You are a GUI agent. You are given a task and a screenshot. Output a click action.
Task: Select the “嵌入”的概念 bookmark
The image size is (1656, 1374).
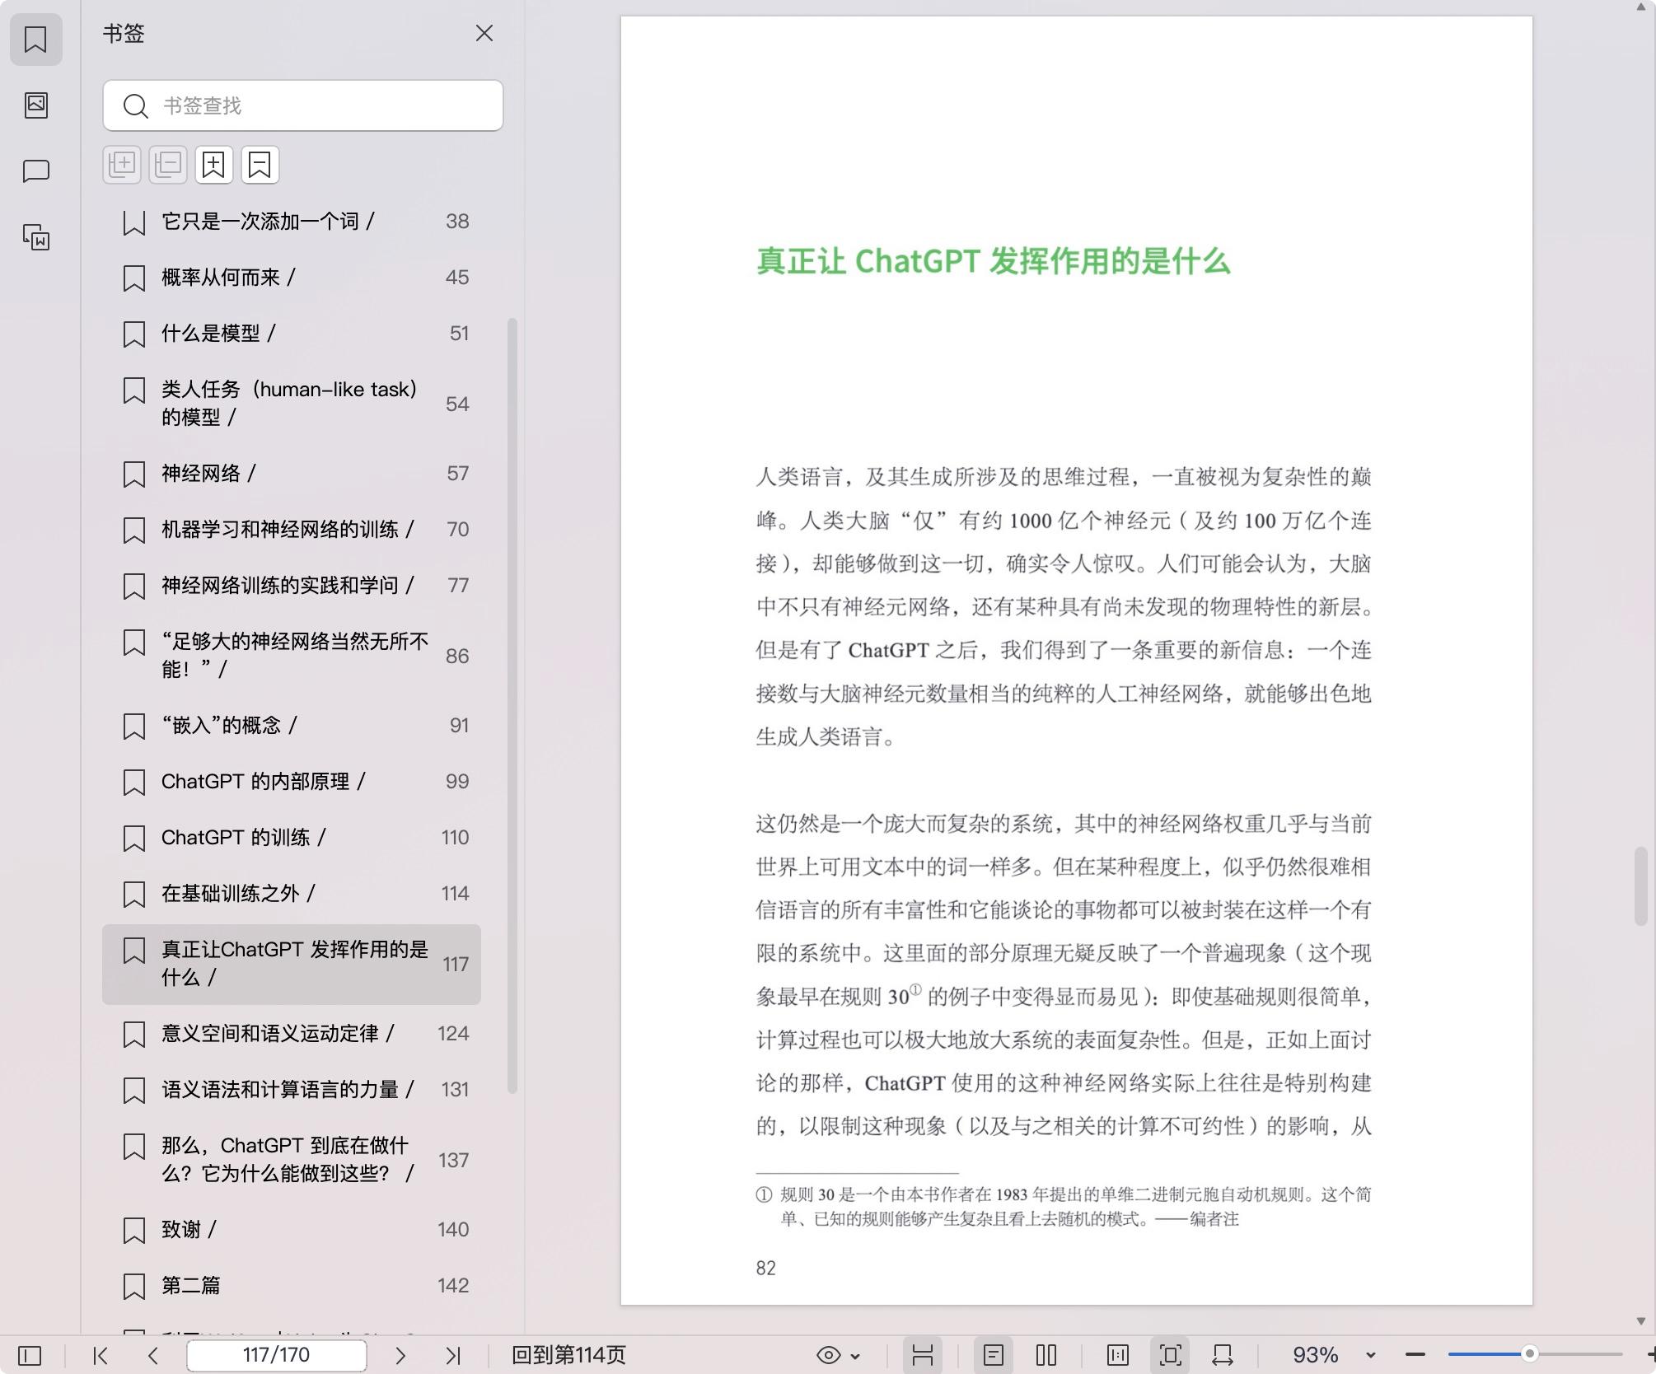pyautogui.click(x=292, y=726)
